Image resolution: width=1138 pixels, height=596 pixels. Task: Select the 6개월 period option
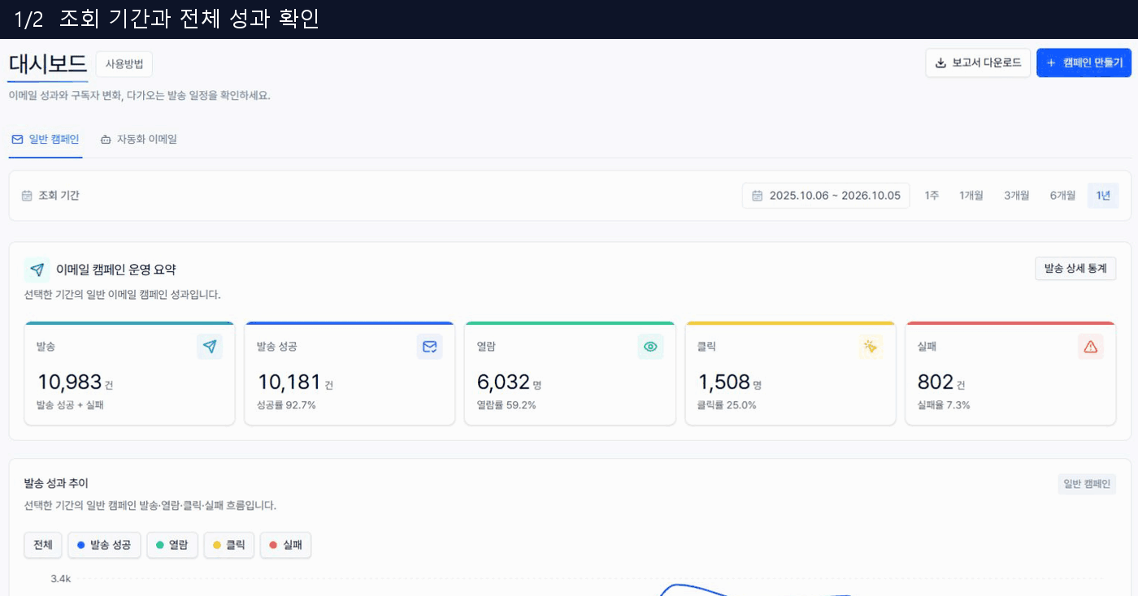(x=1062, y=196)
